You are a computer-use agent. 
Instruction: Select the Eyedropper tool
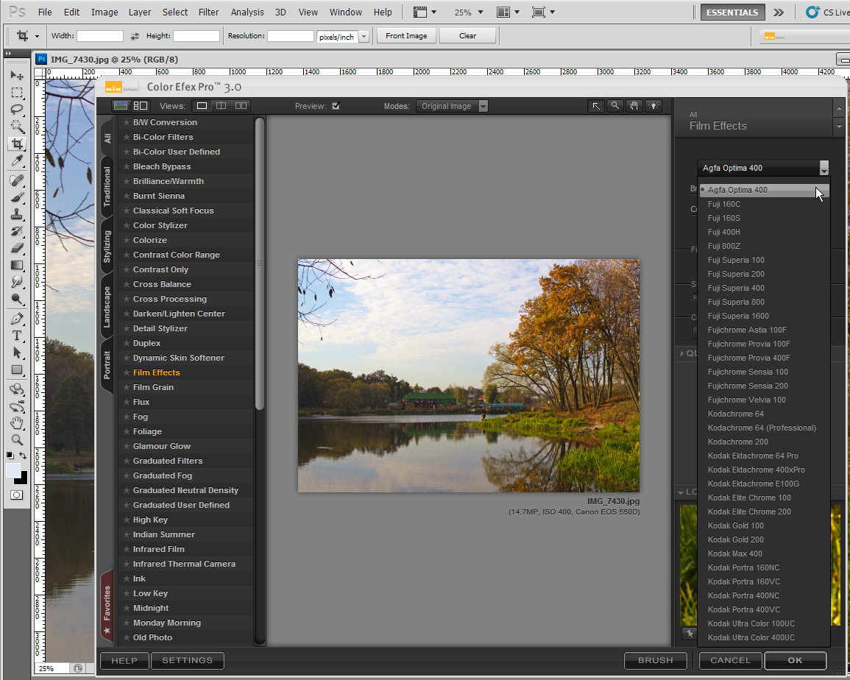tap(17, 161)
